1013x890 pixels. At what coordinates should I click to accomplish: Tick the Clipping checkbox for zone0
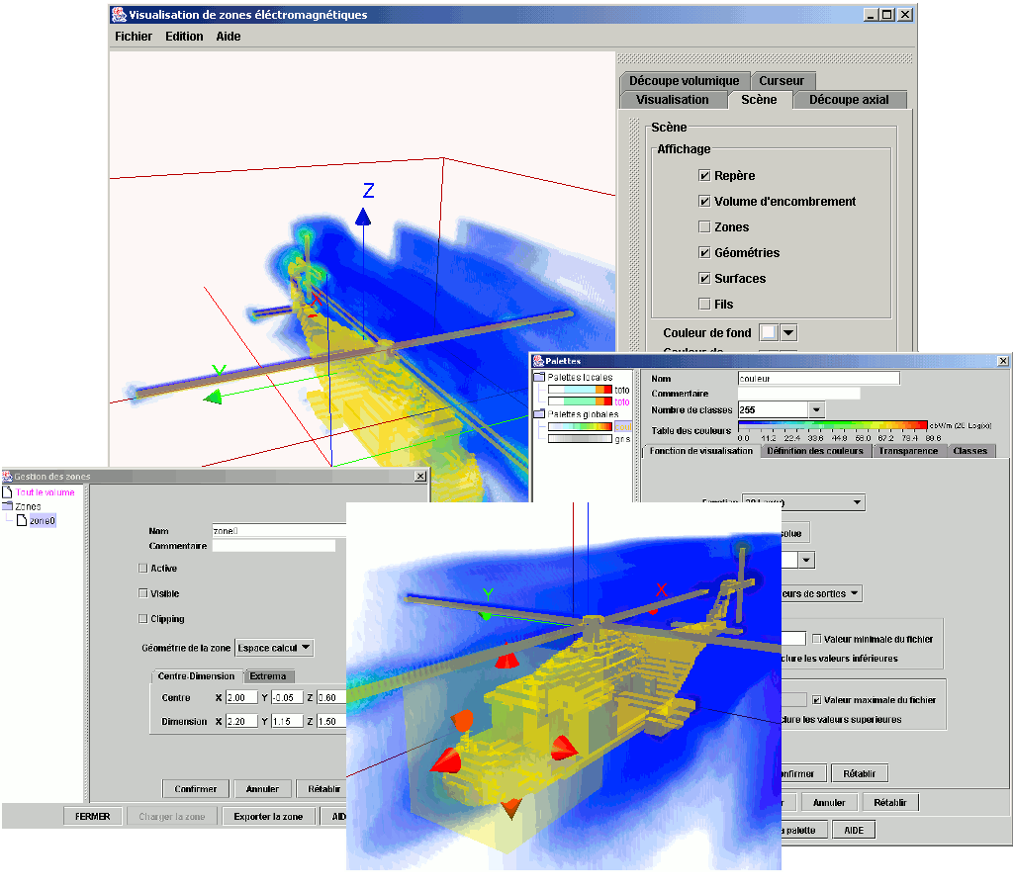143,619
